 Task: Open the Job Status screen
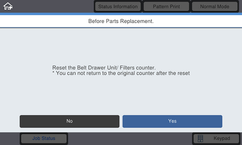tap(44, 139)
